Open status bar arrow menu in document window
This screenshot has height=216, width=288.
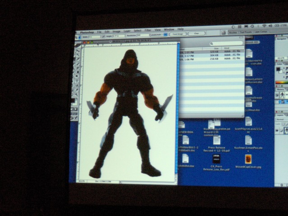coord(120,182)
